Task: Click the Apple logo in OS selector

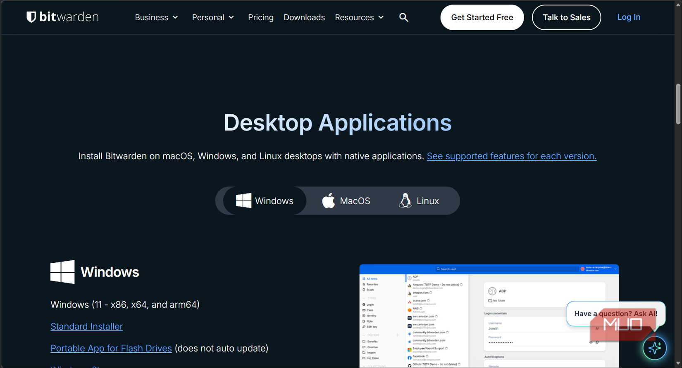Action: coord(329,201)
